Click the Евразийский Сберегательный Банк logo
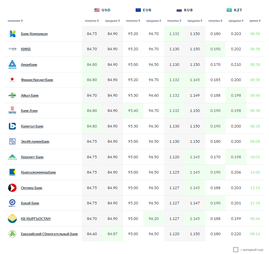The height and width of the screenshot is (254, 269). [x=12, y=234]
